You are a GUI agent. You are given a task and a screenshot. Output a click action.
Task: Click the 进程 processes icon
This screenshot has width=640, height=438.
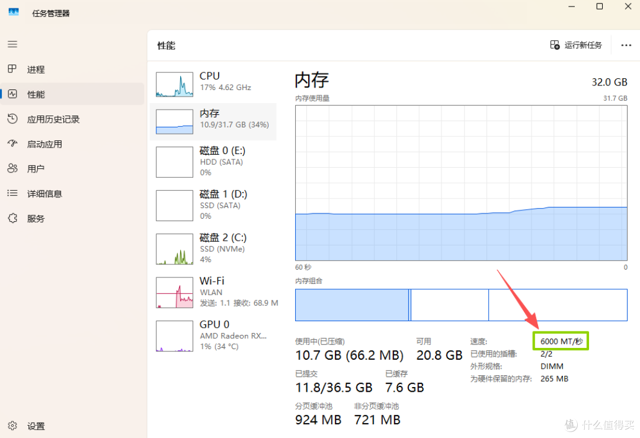pos(12,69)
